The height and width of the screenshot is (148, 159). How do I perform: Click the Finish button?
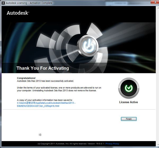pyautogui.click(x=129, y=119)
